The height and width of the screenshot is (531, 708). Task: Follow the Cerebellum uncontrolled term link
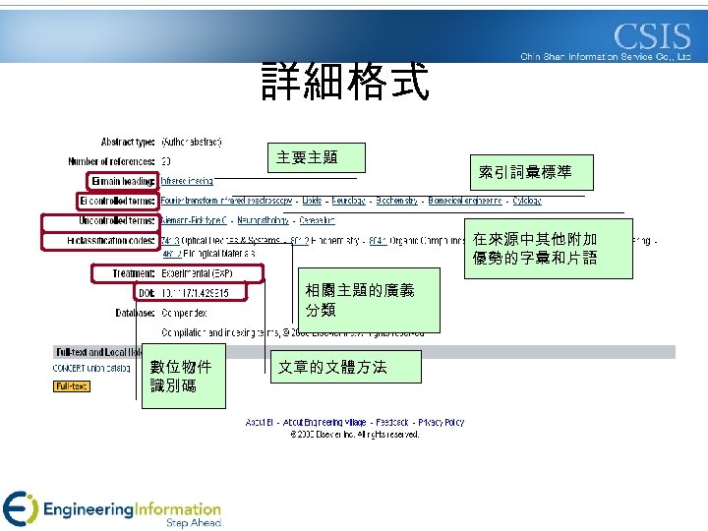(317, 220)
